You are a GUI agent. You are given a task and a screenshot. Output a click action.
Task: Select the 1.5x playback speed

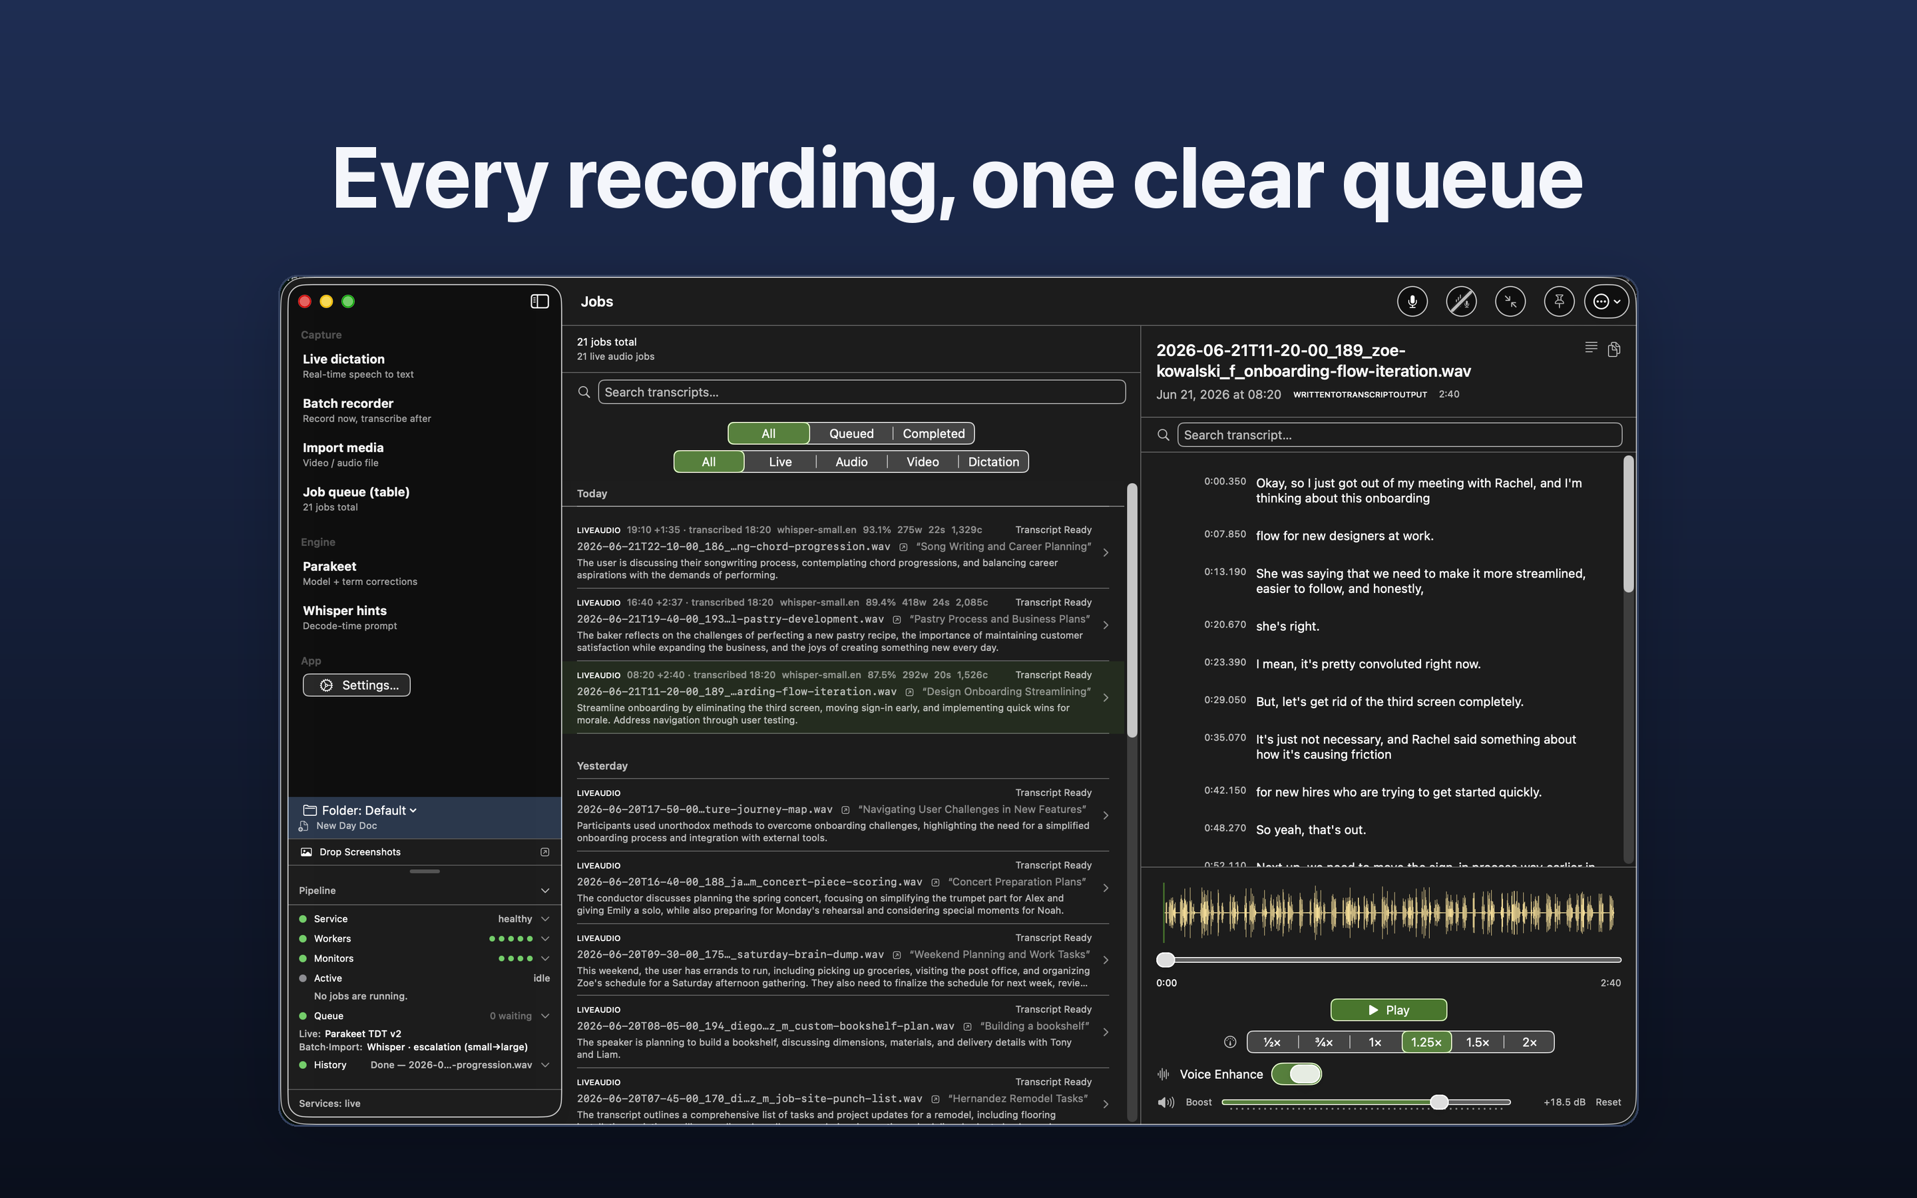(1478, 1042)
